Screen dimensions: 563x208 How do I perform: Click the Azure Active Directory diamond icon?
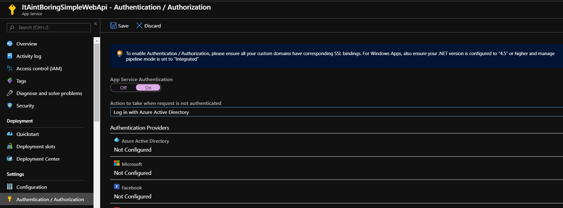117,140
